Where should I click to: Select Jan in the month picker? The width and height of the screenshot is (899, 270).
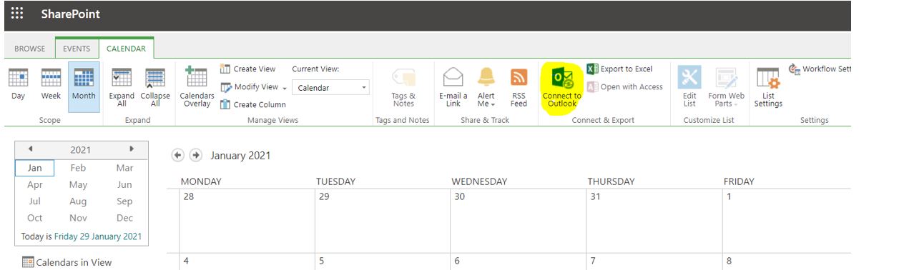[35, 168]
